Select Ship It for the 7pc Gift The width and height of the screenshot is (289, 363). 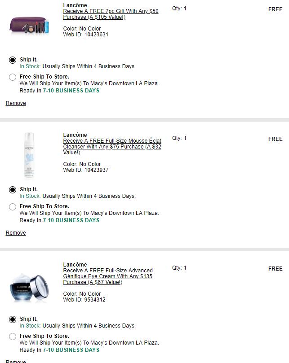13,60
